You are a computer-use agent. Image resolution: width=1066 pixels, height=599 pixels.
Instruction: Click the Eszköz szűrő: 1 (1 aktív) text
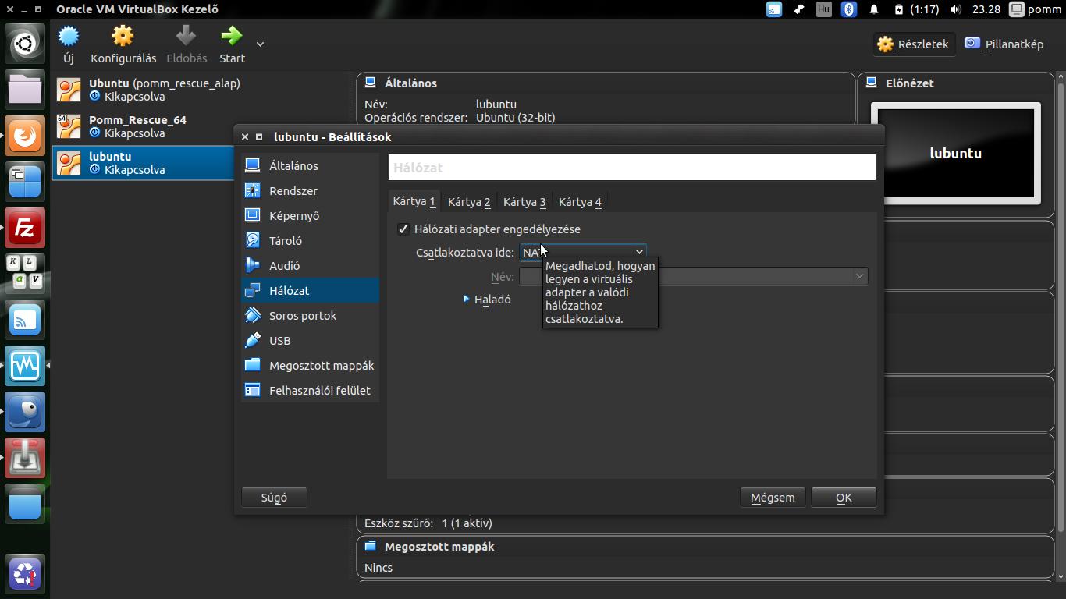point(428,523)
